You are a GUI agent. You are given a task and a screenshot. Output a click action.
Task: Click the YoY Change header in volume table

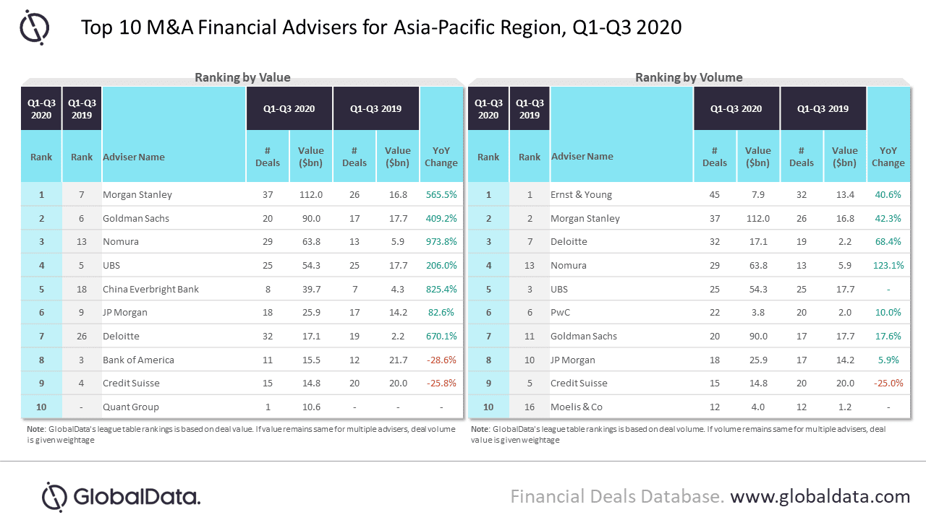coord(888,157)
